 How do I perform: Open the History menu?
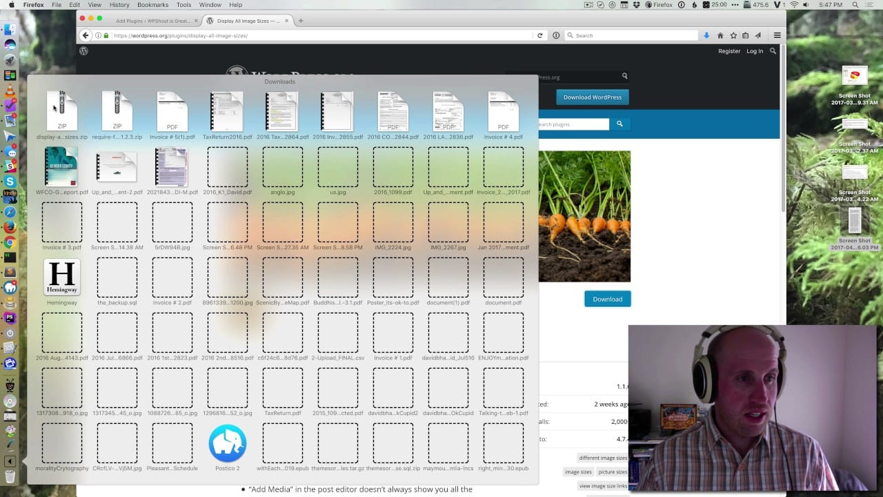tap(119, 5)
